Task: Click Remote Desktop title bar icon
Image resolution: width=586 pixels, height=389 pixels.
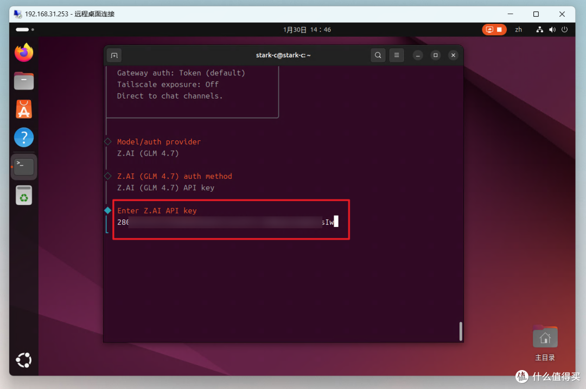Action: (17, 14)
